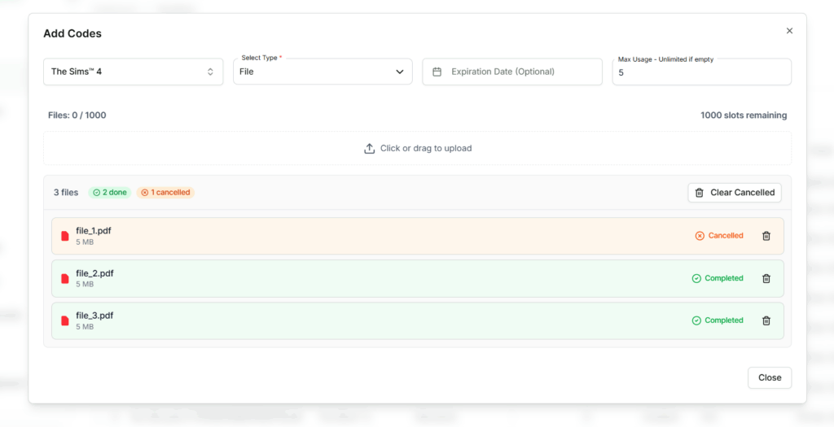Click the '1 cancelled' orange status badge
834x427 pixels.
point(165,193)
